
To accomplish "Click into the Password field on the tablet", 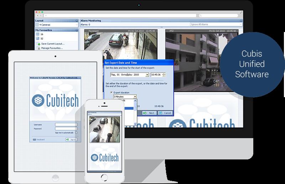I will (66, 128).
